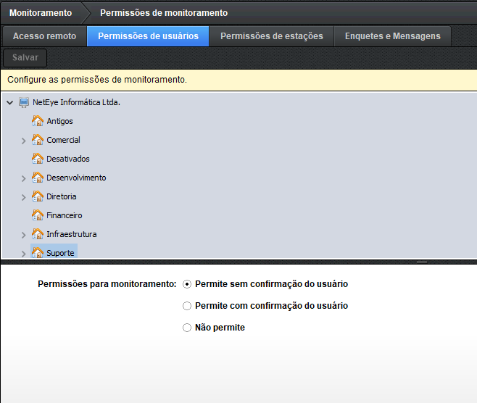Choose the Não permite radio option
Image resolution: width=477 pixels, height=403 pixels.
pyautogui.click(x=187, y=328)
